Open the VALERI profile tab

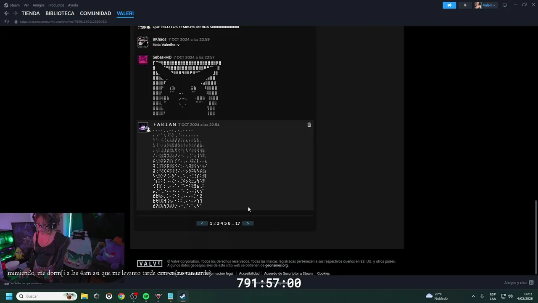[125, 13]
